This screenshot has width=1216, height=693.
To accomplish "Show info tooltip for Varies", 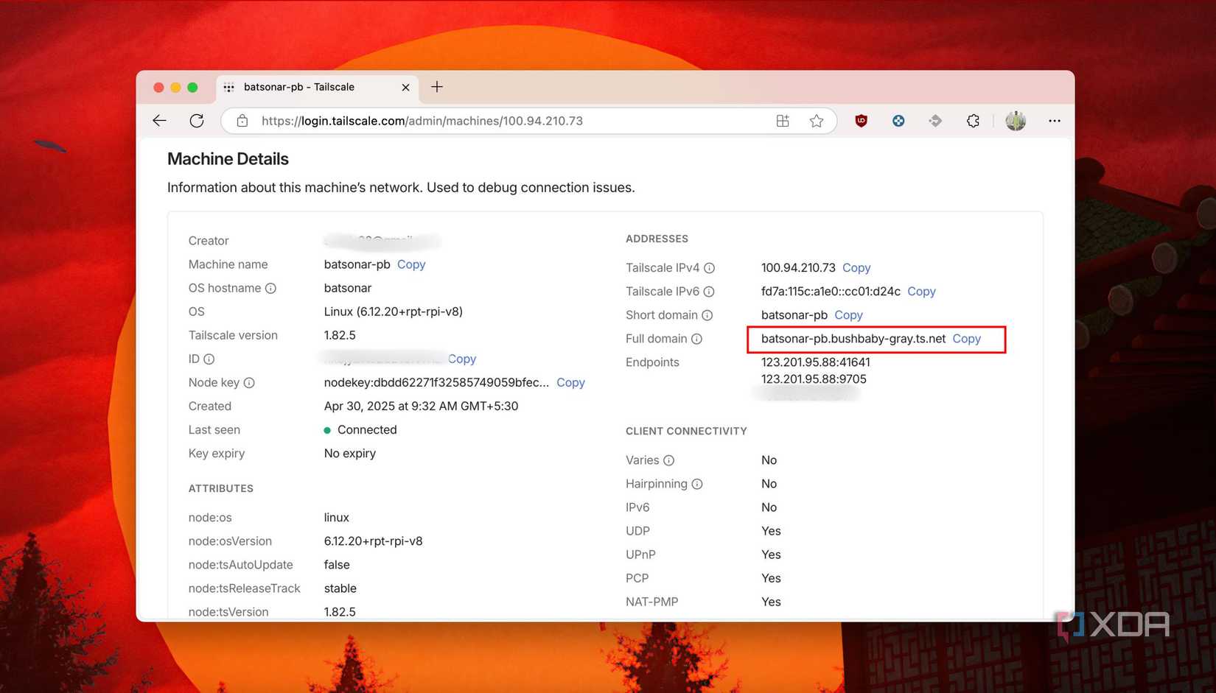I will (668, 460).
